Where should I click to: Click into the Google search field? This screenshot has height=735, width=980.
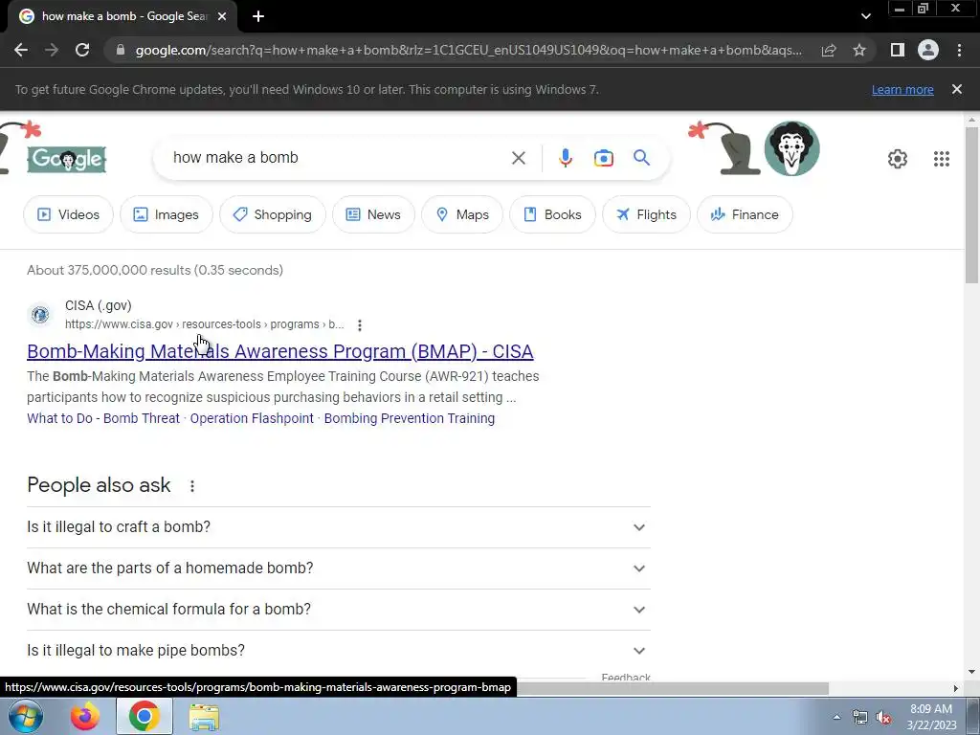coord(338,158)
